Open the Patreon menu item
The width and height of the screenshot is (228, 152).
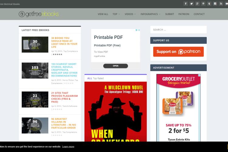[184, 14]
